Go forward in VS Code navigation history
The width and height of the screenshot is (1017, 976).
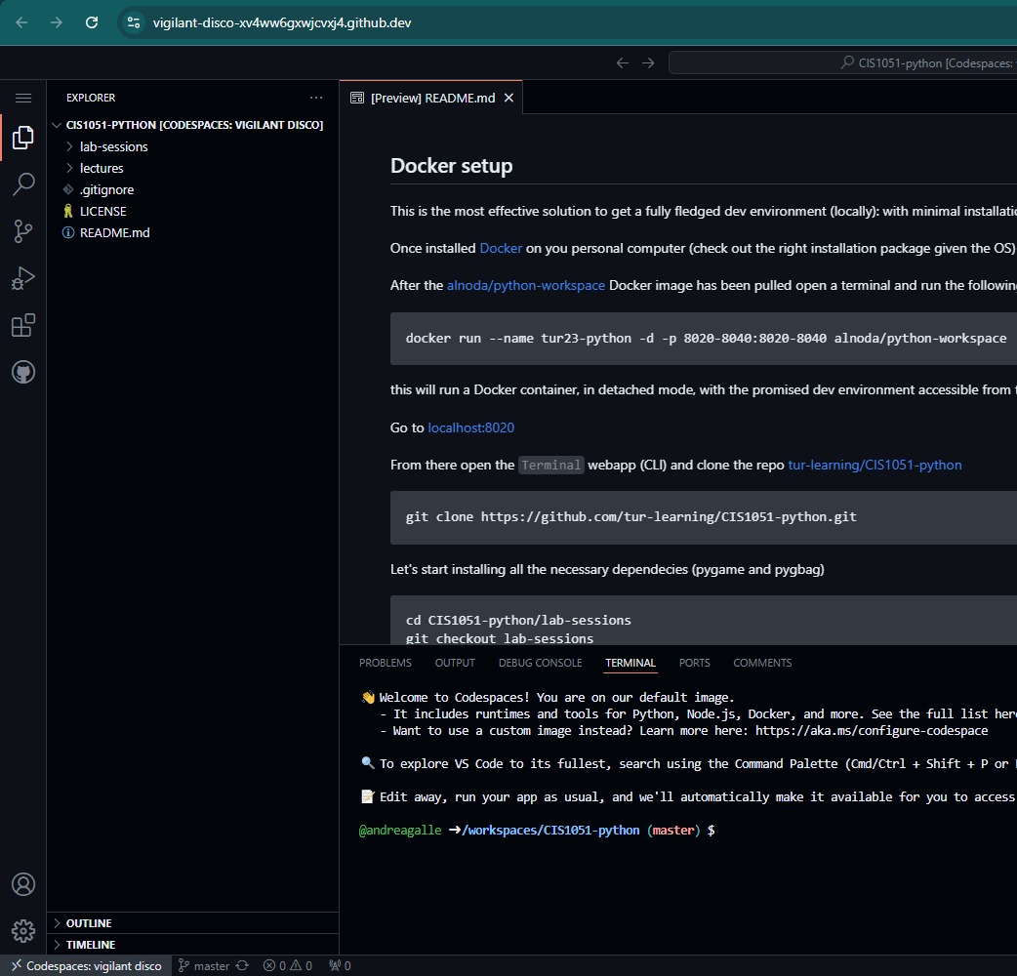(x=648, y=62)
